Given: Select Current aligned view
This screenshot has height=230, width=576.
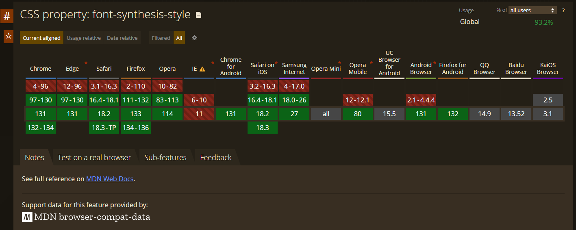Looking at the screenshot, I should (41, 38).
